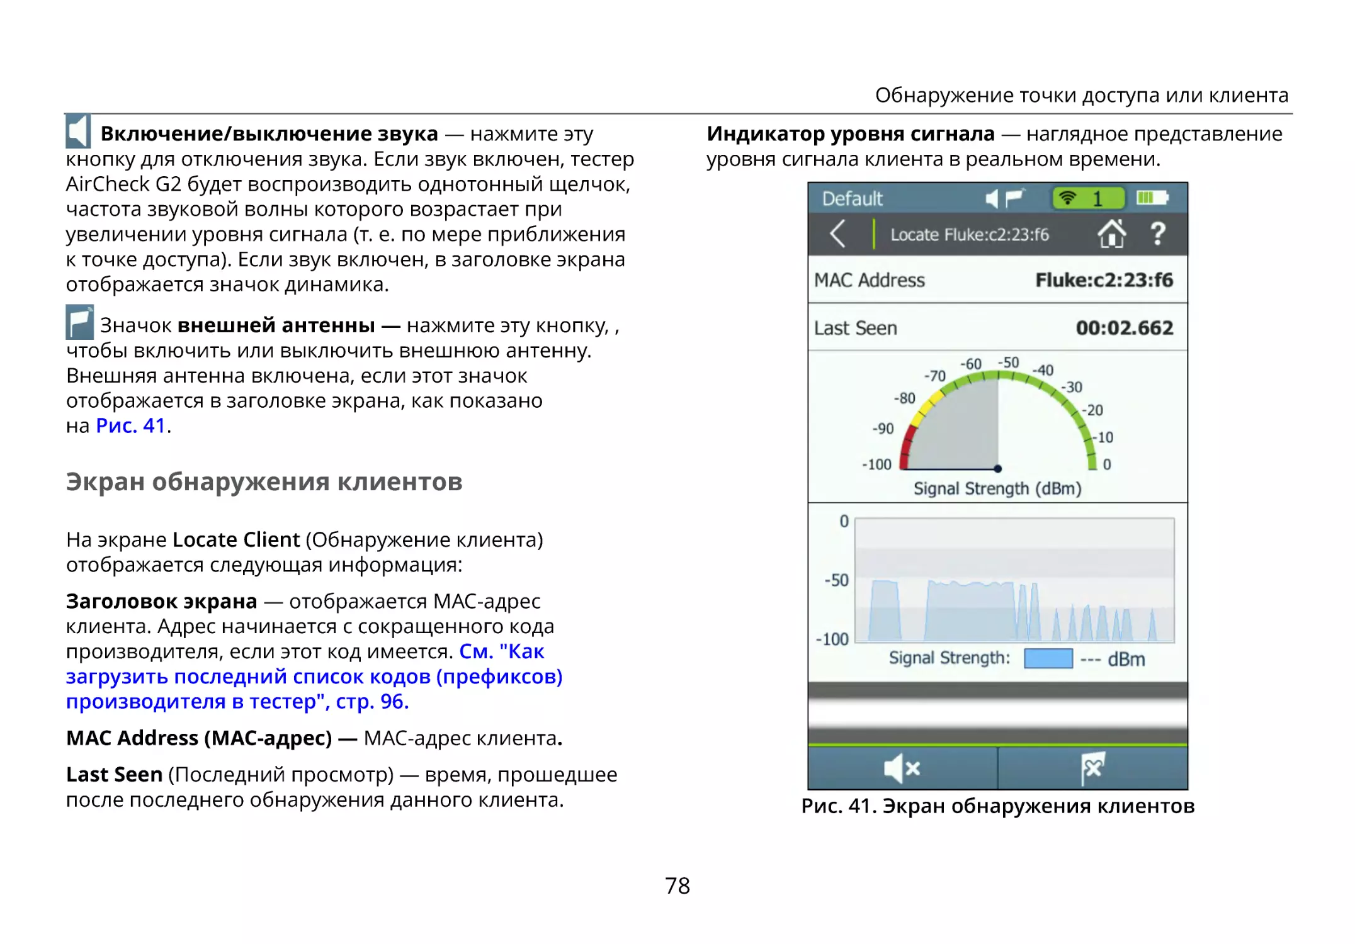Image resolution: width=1355 pixels, height=944 pixels.
Task: Click the speaker icon in status bar
Action: pyautogui.click(x=992, y=199)
